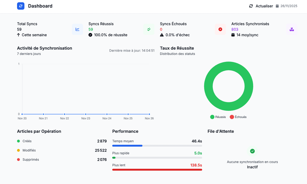Click the yellow Modifiés color dot
Image resolution: width=307 pixels, height=184 pixels.
click(18, 150)
